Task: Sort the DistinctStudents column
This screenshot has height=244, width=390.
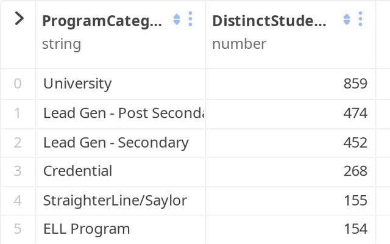Action: point(347,20)
